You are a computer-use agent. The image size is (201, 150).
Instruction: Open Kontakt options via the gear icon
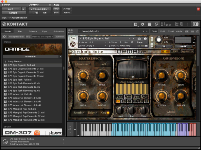click(x=142, y=24)
